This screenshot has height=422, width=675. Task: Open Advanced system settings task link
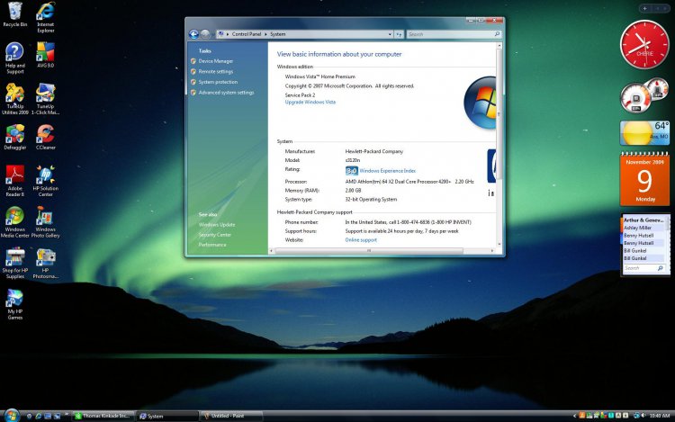click(226, 93)
